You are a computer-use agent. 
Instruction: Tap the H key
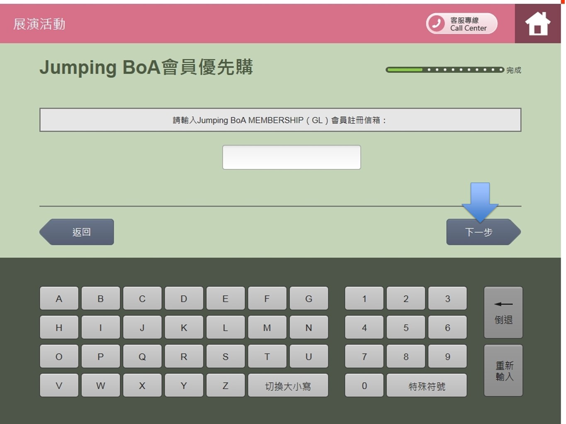point(59,328)
